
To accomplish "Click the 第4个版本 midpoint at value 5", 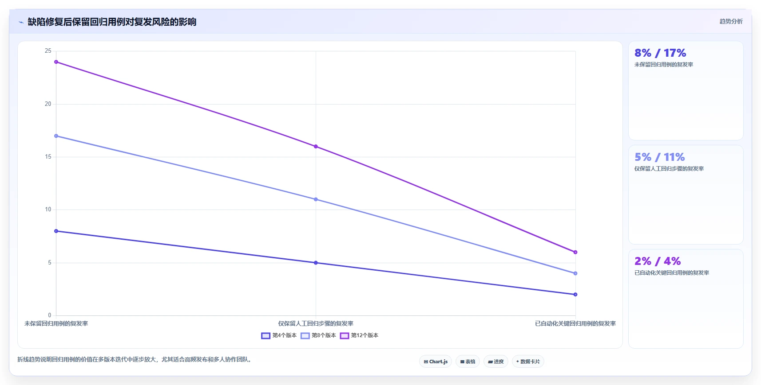I will (x=316, y=263).
